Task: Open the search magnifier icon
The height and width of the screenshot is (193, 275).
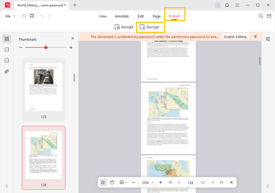Action: click(261, 16)
